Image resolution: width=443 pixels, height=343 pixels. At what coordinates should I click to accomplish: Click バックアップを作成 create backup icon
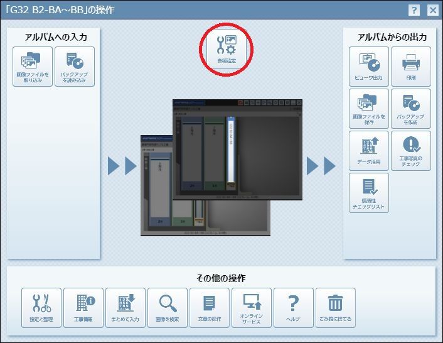[x=411, y=109]
